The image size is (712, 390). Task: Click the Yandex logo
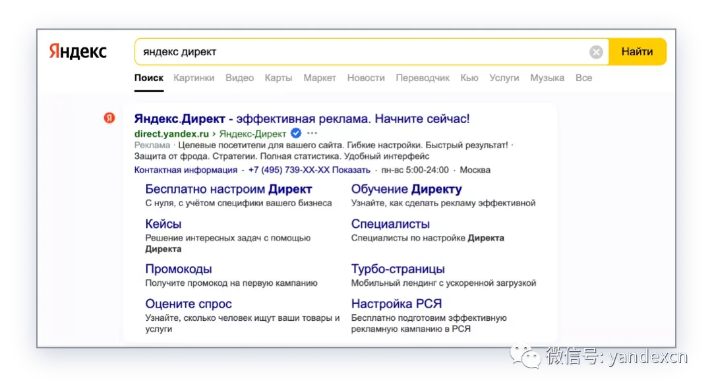pos(78,52)
